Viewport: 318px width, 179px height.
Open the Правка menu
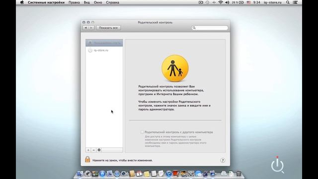[x=74, y=2]
